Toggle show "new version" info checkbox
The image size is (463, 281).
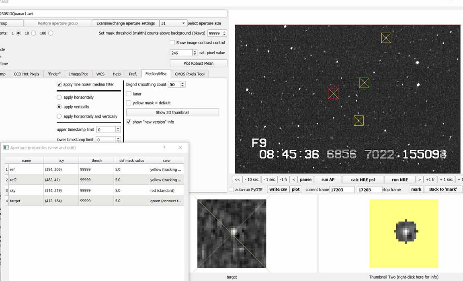[x=129, y=122]
